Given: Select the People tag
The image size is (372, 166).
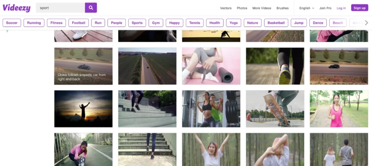Looking at the screenshot, I should (117, 23).
